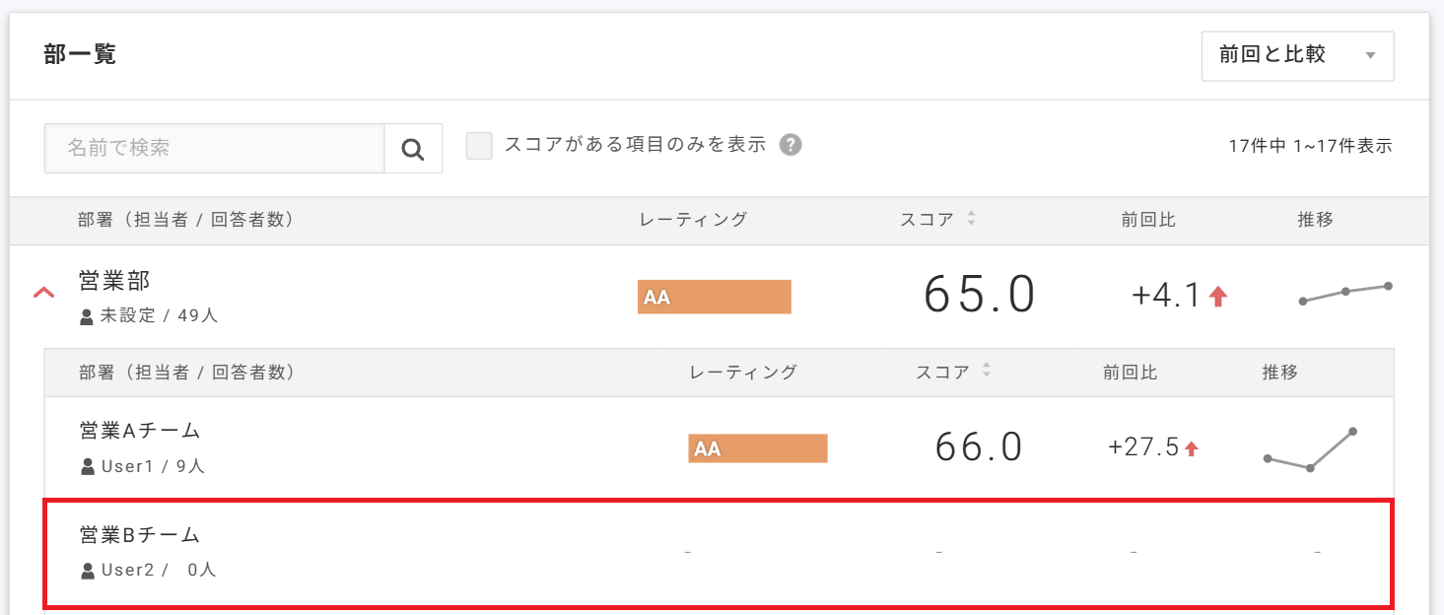This screenshot has width=1444, height=615.
Task: Click sort arrows on top スコア column
Action: coord(971,220)
